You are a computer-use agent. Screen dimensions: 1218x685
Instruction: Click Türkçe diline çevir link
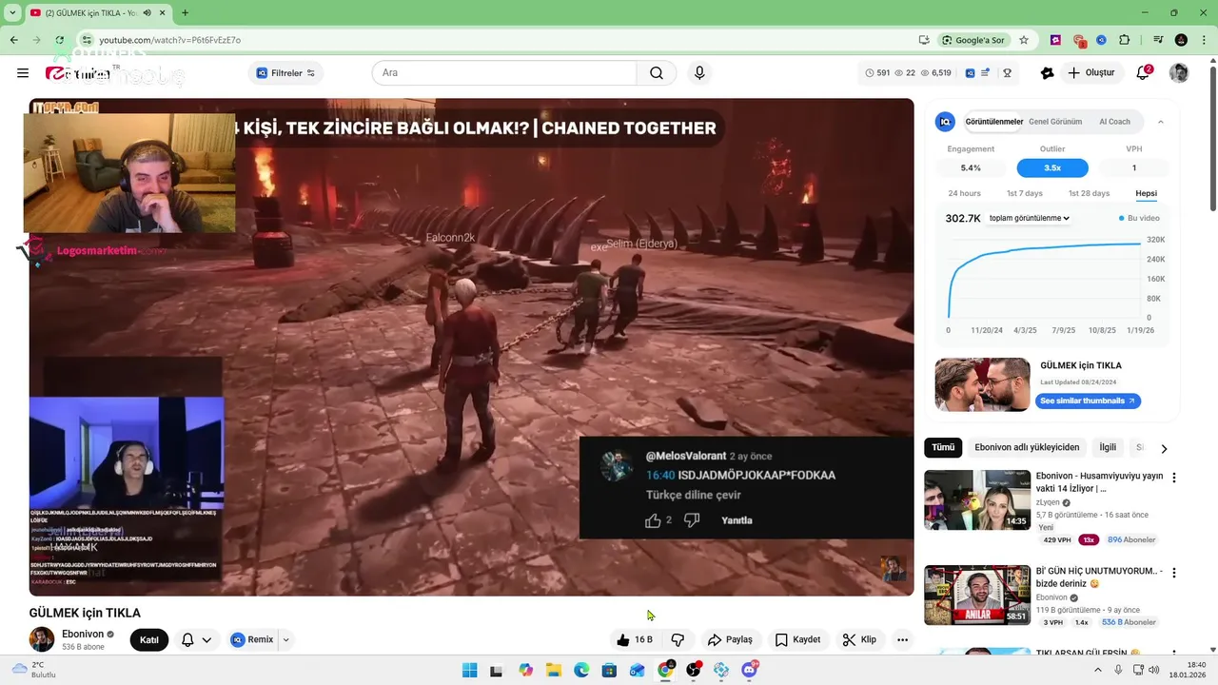pyautogui.click(x=694, y=495)
